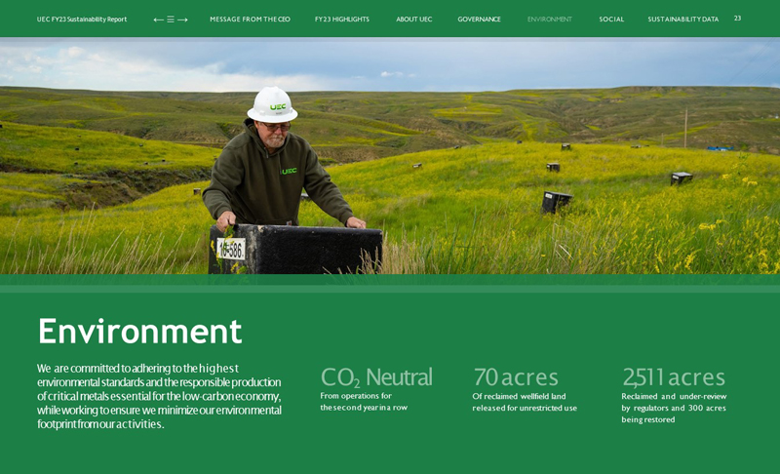The image size is (780, 474).
Task: Open the About UEC section
Action: [x=413, y=20]
